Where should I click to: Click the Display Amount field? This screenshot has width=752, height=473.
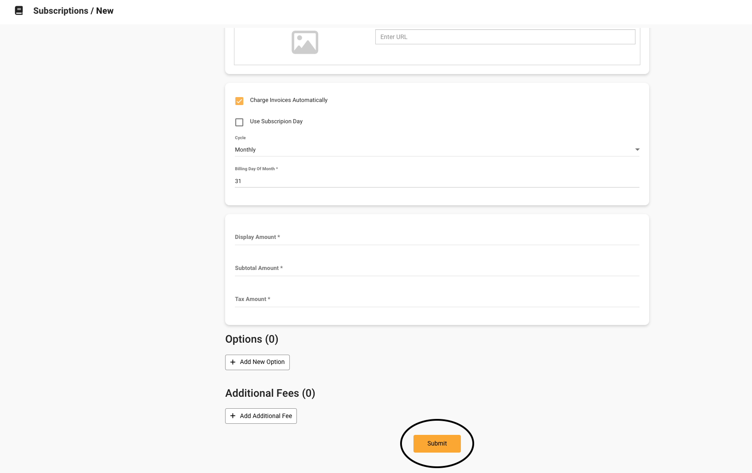click(x=437, y=237)
